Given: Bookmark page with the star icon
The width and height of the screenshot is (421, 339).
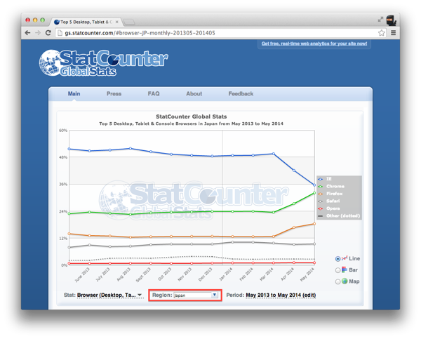Looking at the screenshot, I should 381,33.
